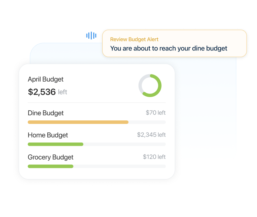Click the green April budget donut chart
Screen dimensions: 257x217
150,86
